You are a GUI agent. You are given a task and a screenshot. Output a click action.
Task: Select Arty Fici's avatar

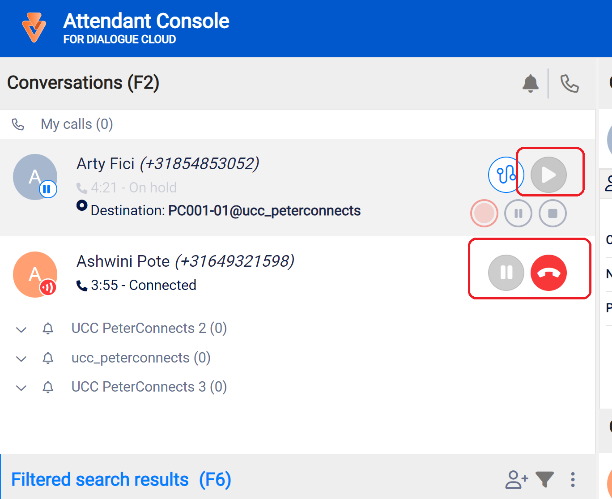[x=35, y=177]
